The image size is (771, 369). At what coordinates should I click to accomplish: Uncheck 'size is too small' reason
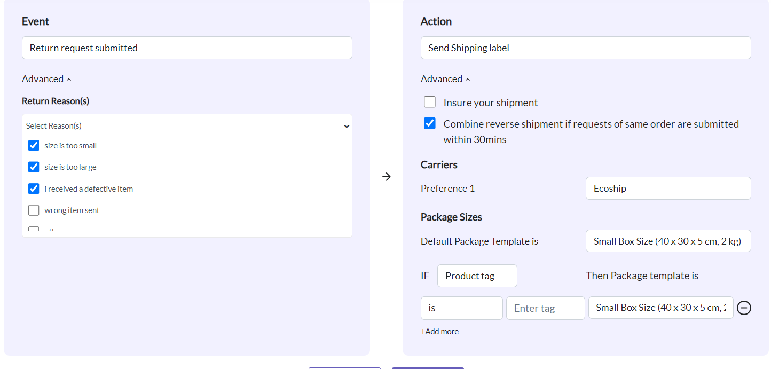(34, 145)
